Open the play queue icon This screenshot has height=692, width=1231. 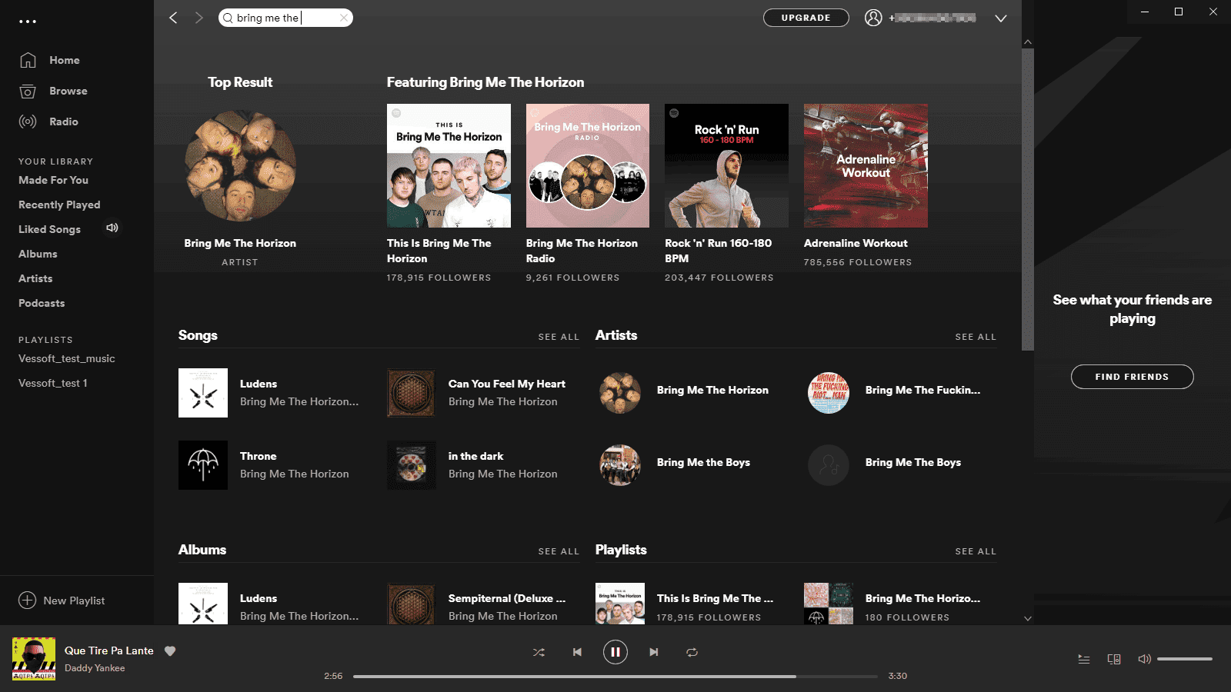(1083, 659)
